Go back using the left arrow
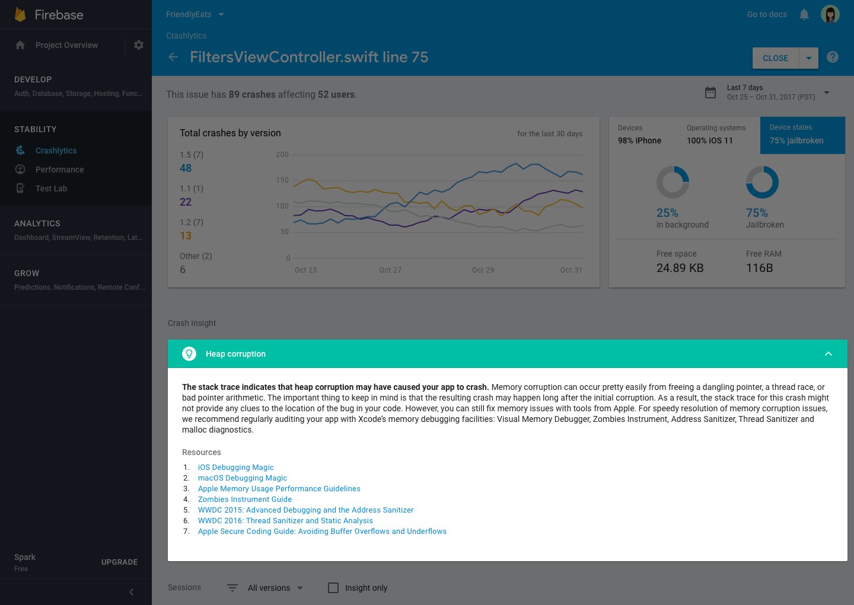Screen dimensions: 854x605 (x=173, y=57)
